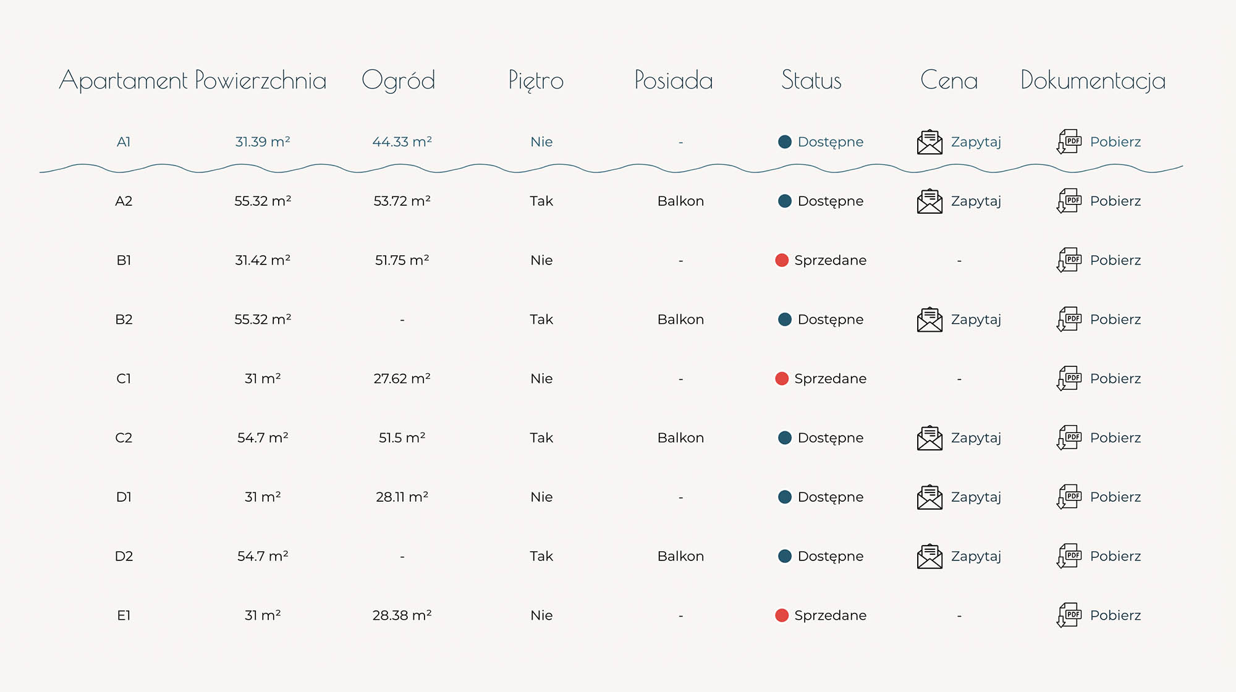Open Zapytaj link for apartment A2
The image size is (1236, 692).
976,202
